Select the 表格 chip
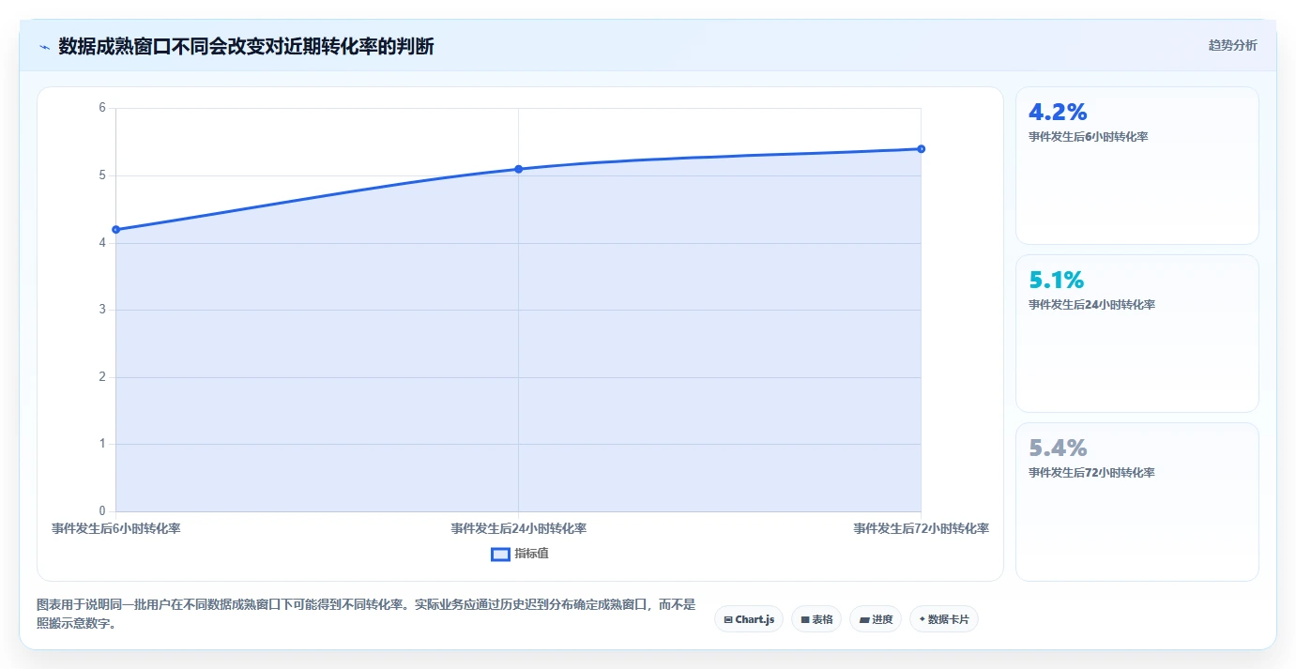1296x669 pixels. click(816, 619)
